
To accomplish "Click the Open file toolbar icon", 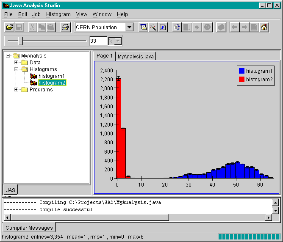I will [x=9, y=27].
